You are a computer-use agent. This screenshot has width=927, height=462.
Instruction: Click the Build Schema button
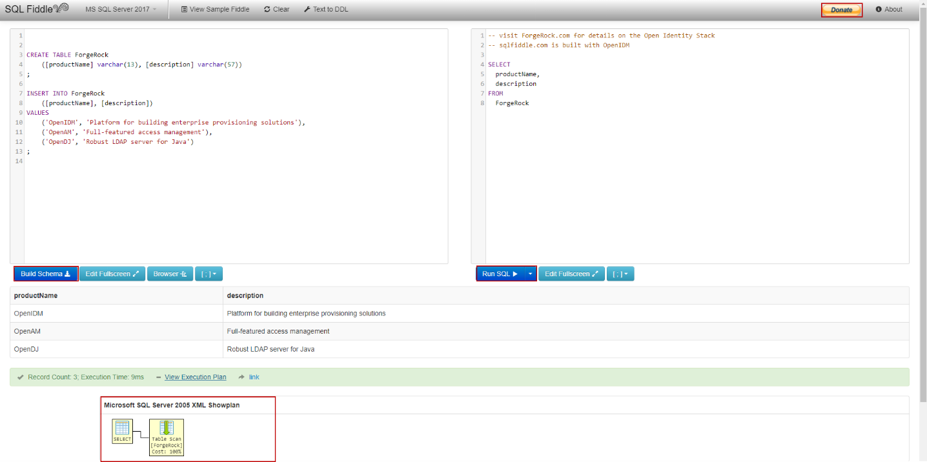[x=45, y=274]
